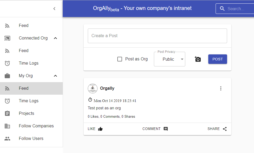The image size is (254, 153).
Task: Click the 'Test post as an org' text
Action: click(x=104, y=108)
